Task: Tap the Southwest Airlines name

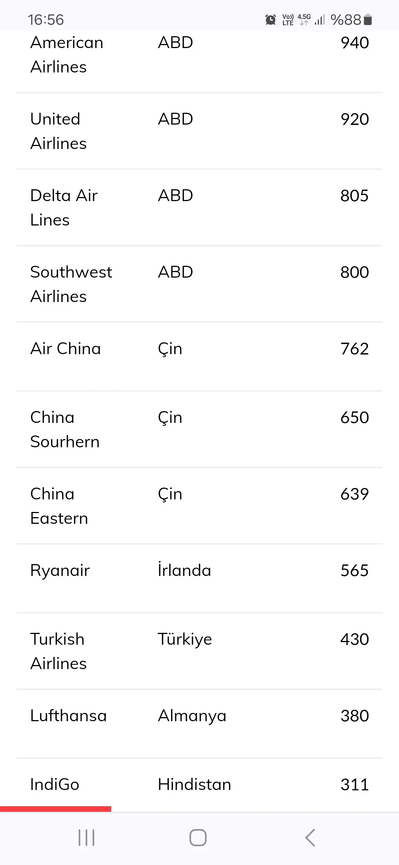Action: tap(71, 284)
